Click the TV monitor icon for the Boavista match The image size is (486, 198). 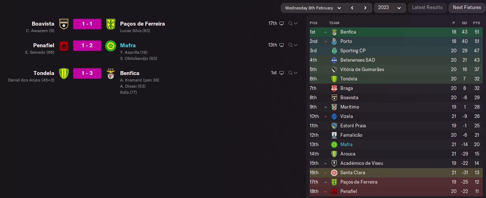[x=282, y=23]
